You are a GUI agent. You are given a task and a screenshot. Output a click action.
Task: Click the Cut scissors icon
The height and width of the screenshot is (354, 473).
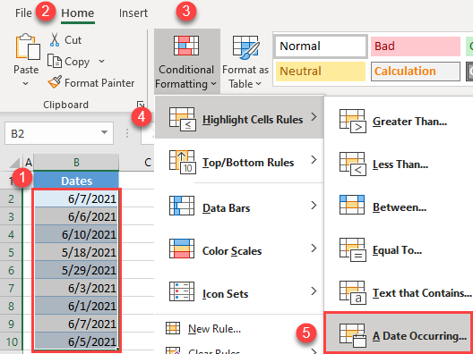coord(55,39)
